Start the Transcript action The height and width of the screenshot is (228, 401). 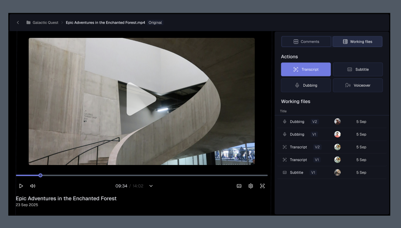click(x=306, y=69)
